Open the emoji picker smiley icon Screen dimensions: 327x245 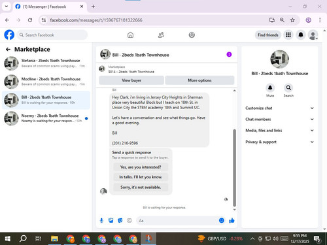[222, 220]
